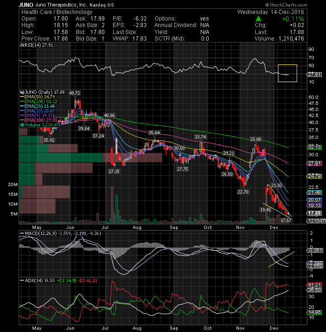
Task: Click the 27.15 July low label
Action: click(114, 171)
